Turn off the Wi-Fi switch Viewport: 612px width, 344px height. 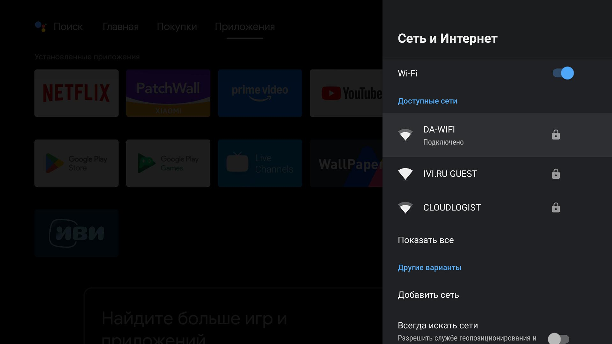(563, 73)
